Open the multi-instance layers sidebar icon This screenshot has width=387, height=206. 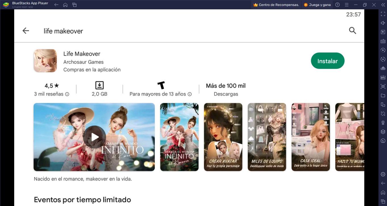pyautogui.click(x=383, y=132)
